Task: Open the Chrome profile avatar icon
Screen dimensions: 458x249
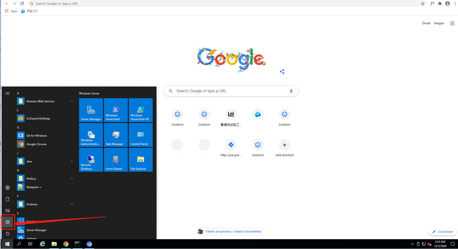Action: point(448,4)
